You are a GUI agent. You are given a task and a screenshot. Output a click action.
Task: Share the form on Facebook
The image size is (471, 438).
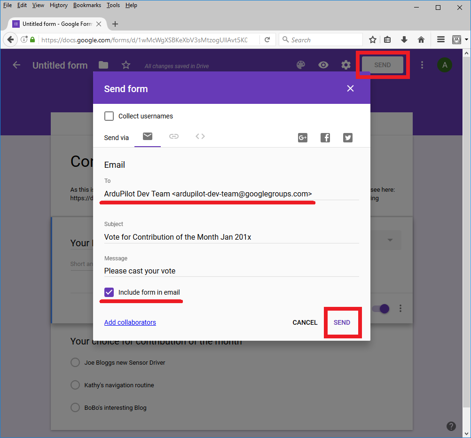point(325,138)
